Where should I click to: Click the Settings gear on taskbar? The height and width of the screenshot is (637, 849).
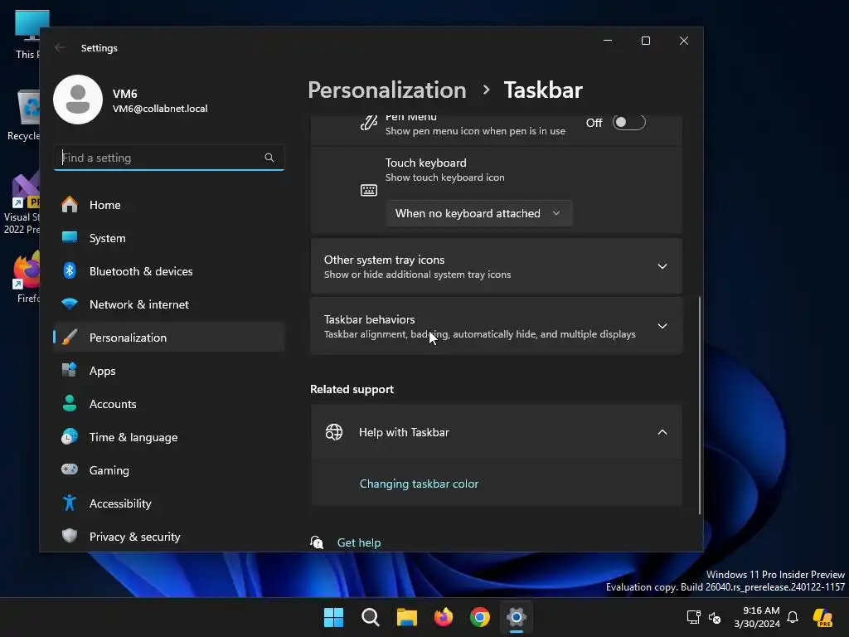tap(516, 617)
